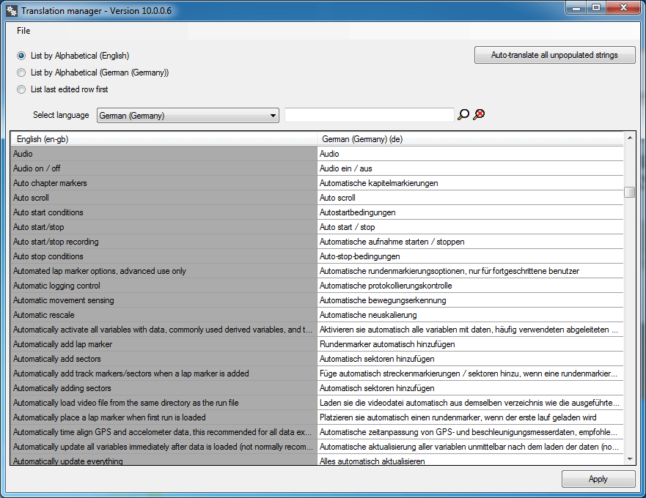The image size is (646, 498).
Task: Click Auto-translate all unpopulated strings button
Action: (554, 55)
